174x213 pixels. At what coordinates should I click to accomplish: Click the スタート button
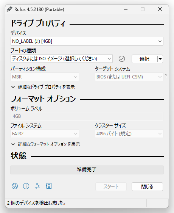pyautogui.click(x=111, y=186)
